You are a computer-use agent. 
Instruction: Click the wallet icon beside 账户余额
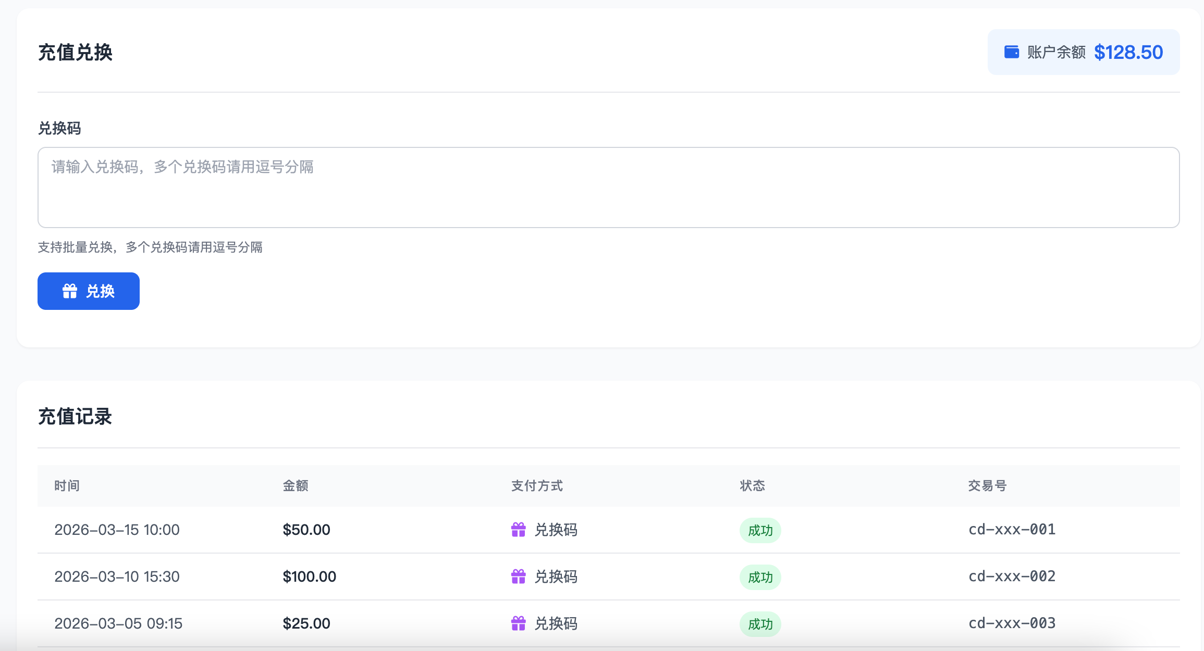pyautogui.click(x=1012, y=52)
